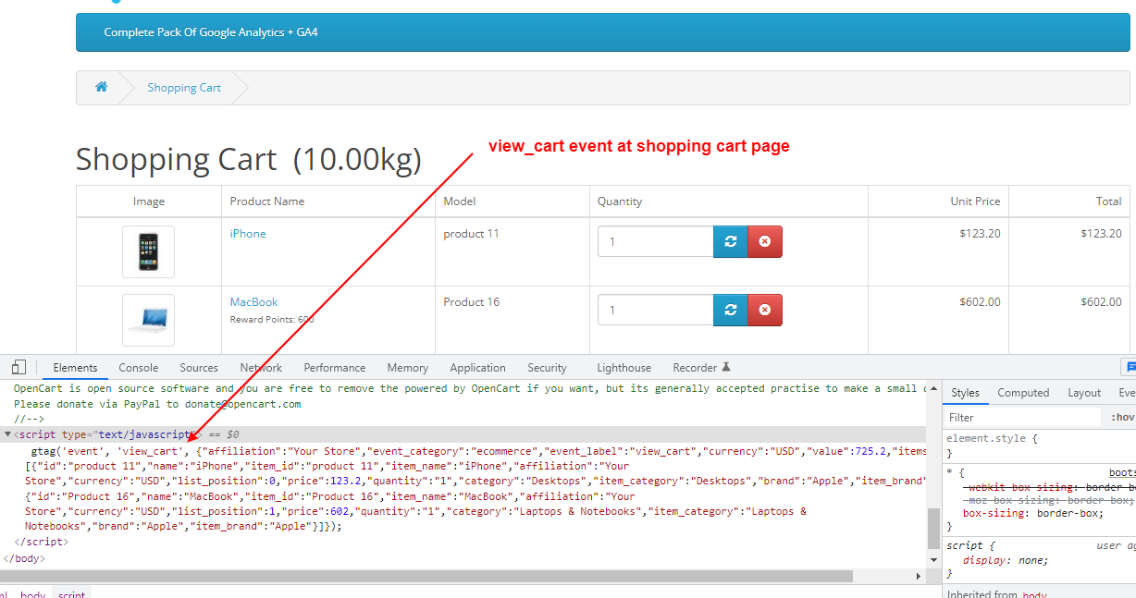Select the Styles pane tab
Viewport: 1136px width, 598px height.
(x=965, y=393)
